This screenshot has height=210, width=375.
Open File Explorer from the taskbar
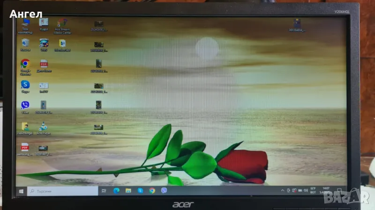[x=128, y=190]
